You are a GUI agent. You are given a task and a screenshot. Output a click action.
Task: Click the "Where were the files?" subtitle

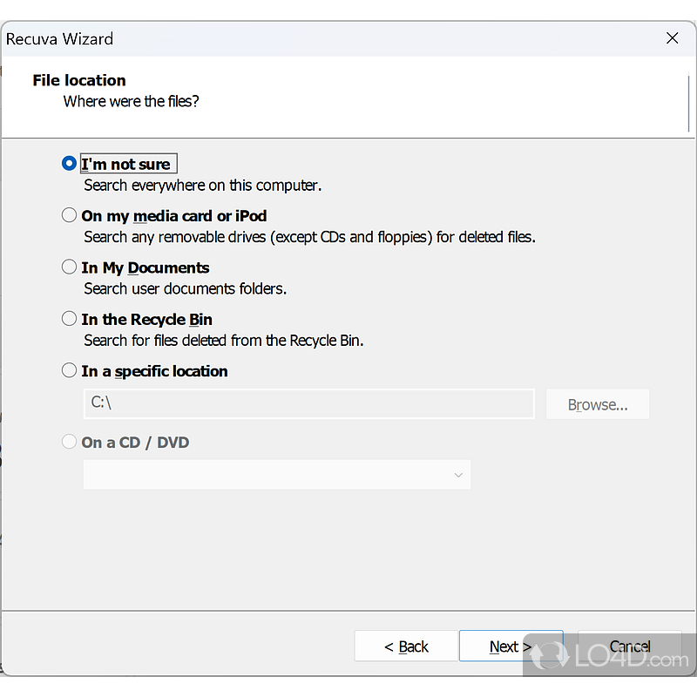tap(131, 102)
